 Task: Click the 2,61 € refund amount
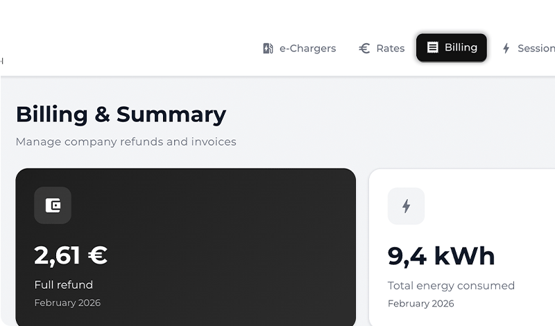pyautogui.click(x=71, y=255)
